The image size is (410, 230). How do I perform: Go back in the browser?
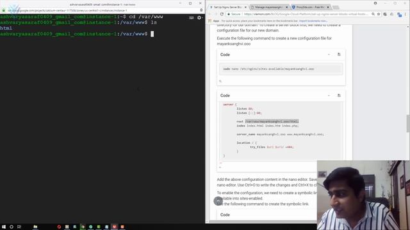(210, 14)
